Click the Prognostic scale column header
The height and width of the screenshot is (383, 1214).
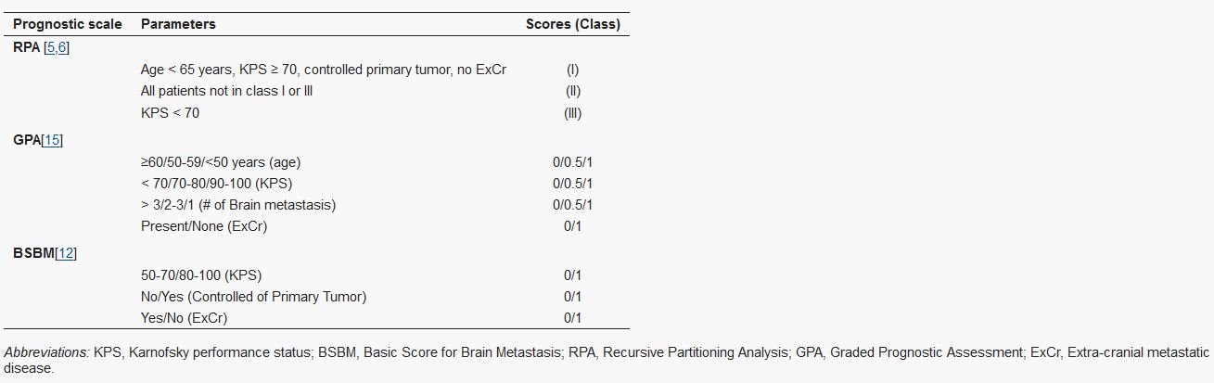click(x=67, y=24)
